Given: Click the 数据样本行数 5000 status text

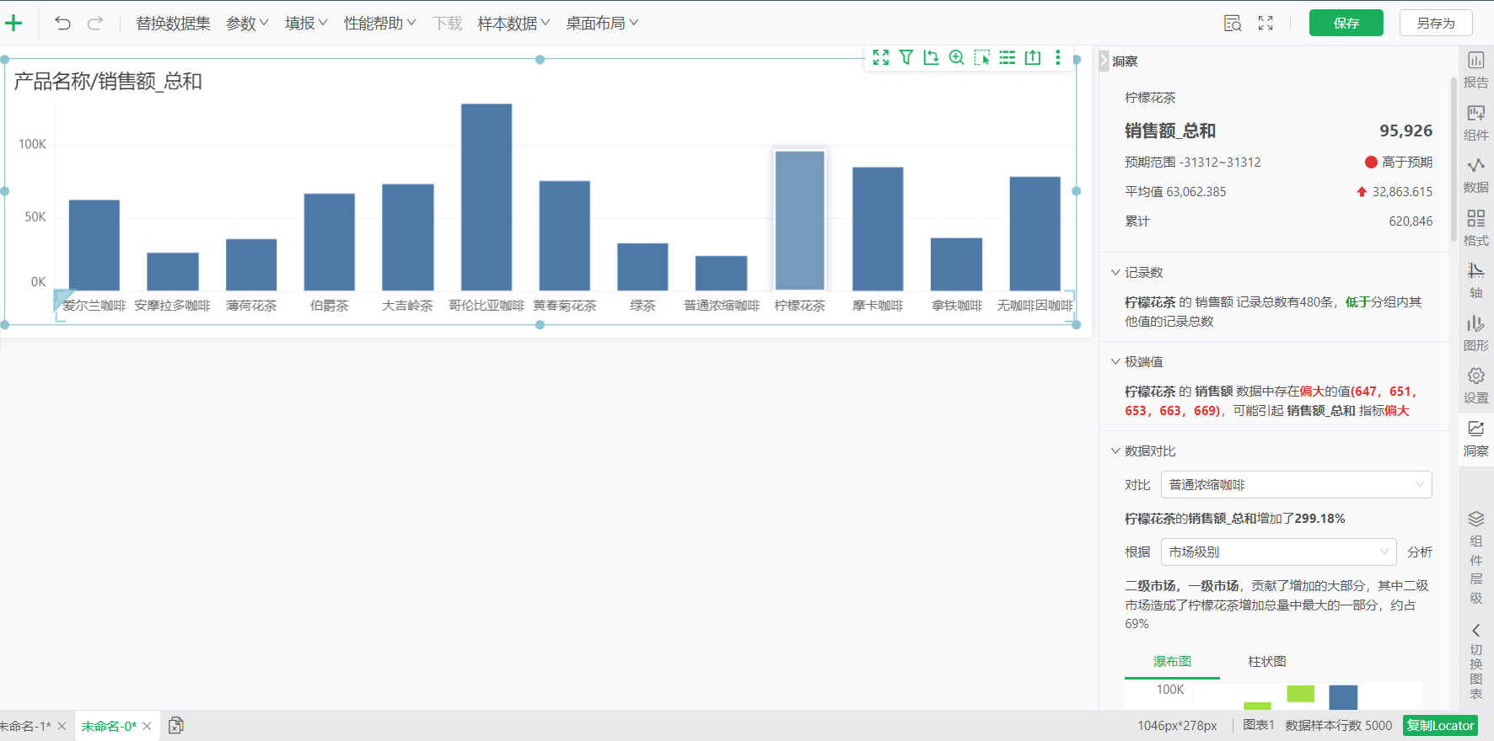Looking at the screenshot, I should pos(1338,726).
